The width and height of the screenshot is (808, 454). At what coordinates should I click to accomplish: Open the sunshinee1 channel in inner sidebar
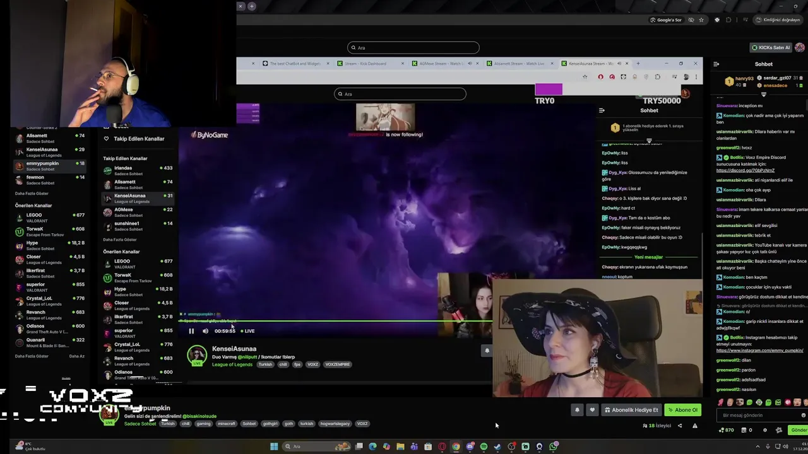pyautogui.click(x=138, y=226)
